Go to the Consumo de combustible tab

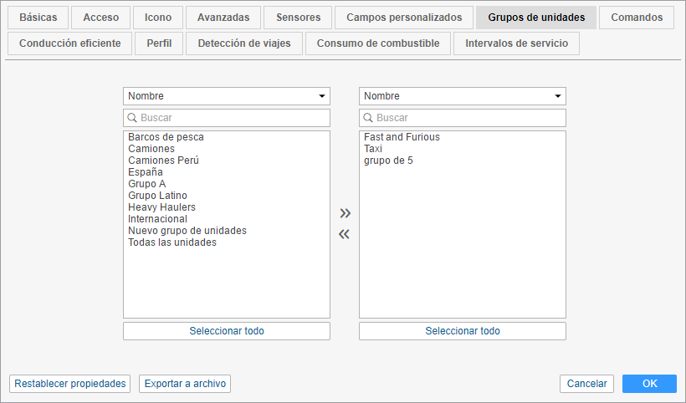tap(377, 43)
